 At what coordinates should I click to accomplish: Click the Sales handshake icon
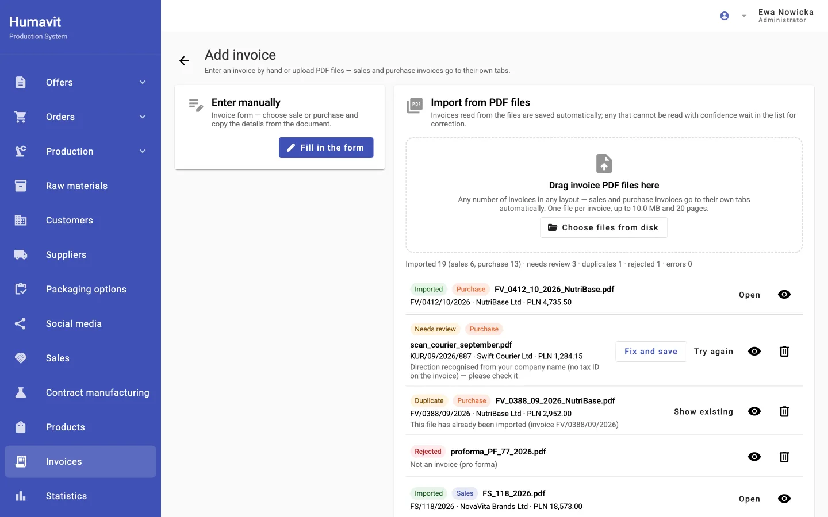21,358
